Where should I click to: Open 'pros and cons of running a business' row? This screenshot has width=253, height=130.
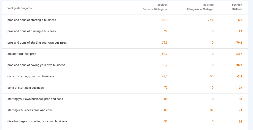coord(32,31)
